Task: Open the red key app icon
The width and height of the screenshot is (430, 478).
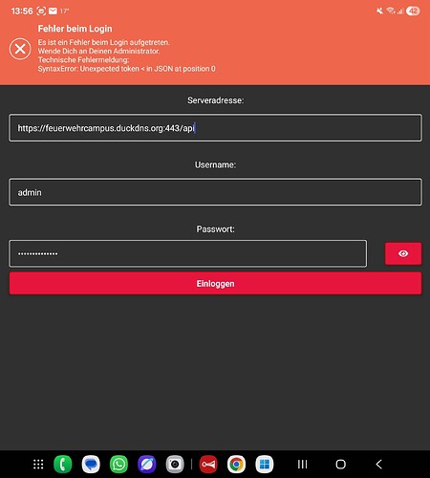Action: tap(208, 465)
